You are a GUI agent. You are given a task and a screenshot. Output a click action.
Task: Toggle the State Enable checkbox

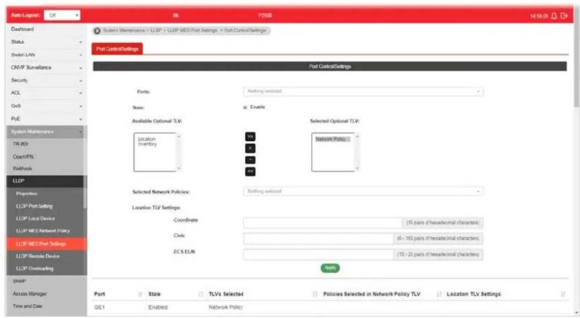245,107
